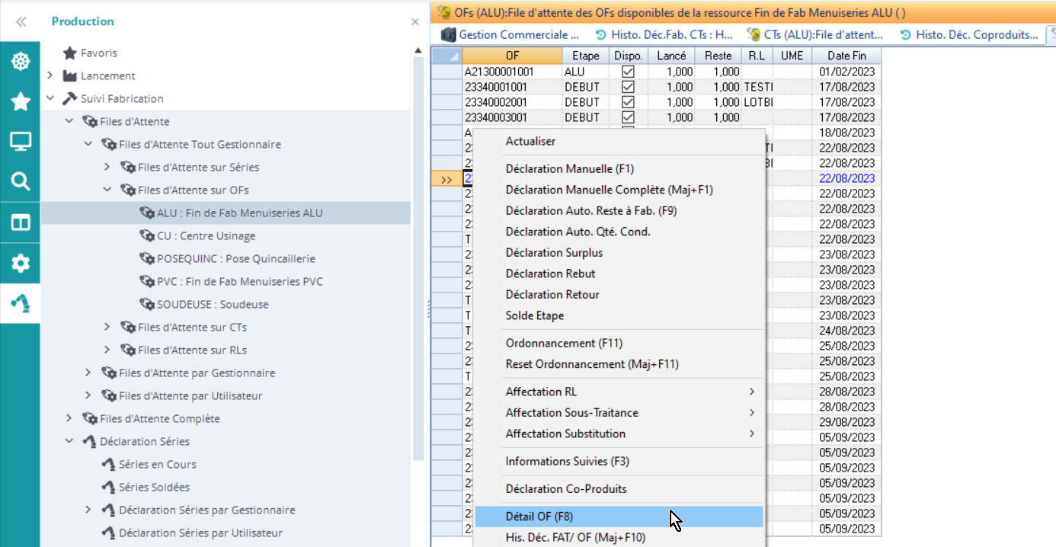Image resolution: width=1056 pixels, height=547 pixels.
Task: Select the production robot arm sidebar icon
Action: point(21,303)
